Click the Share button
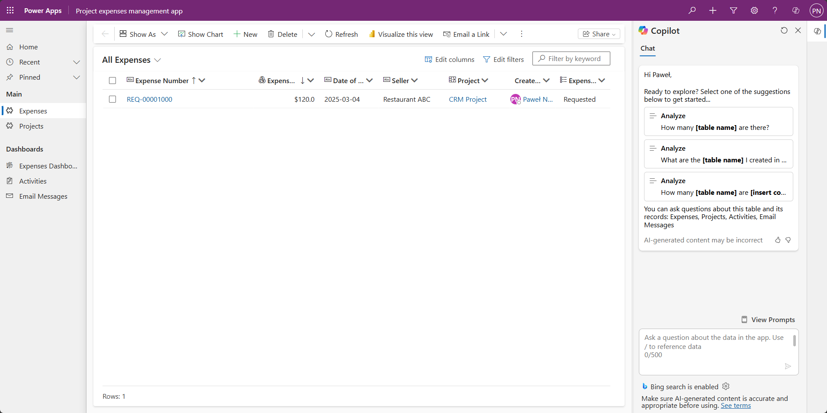The image size is (827, 413). click(599, 34)
